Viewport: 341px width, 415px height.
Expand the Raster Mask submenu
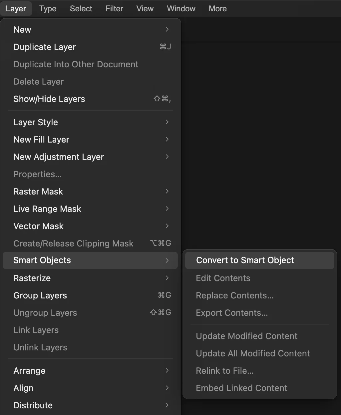[90, 192]
